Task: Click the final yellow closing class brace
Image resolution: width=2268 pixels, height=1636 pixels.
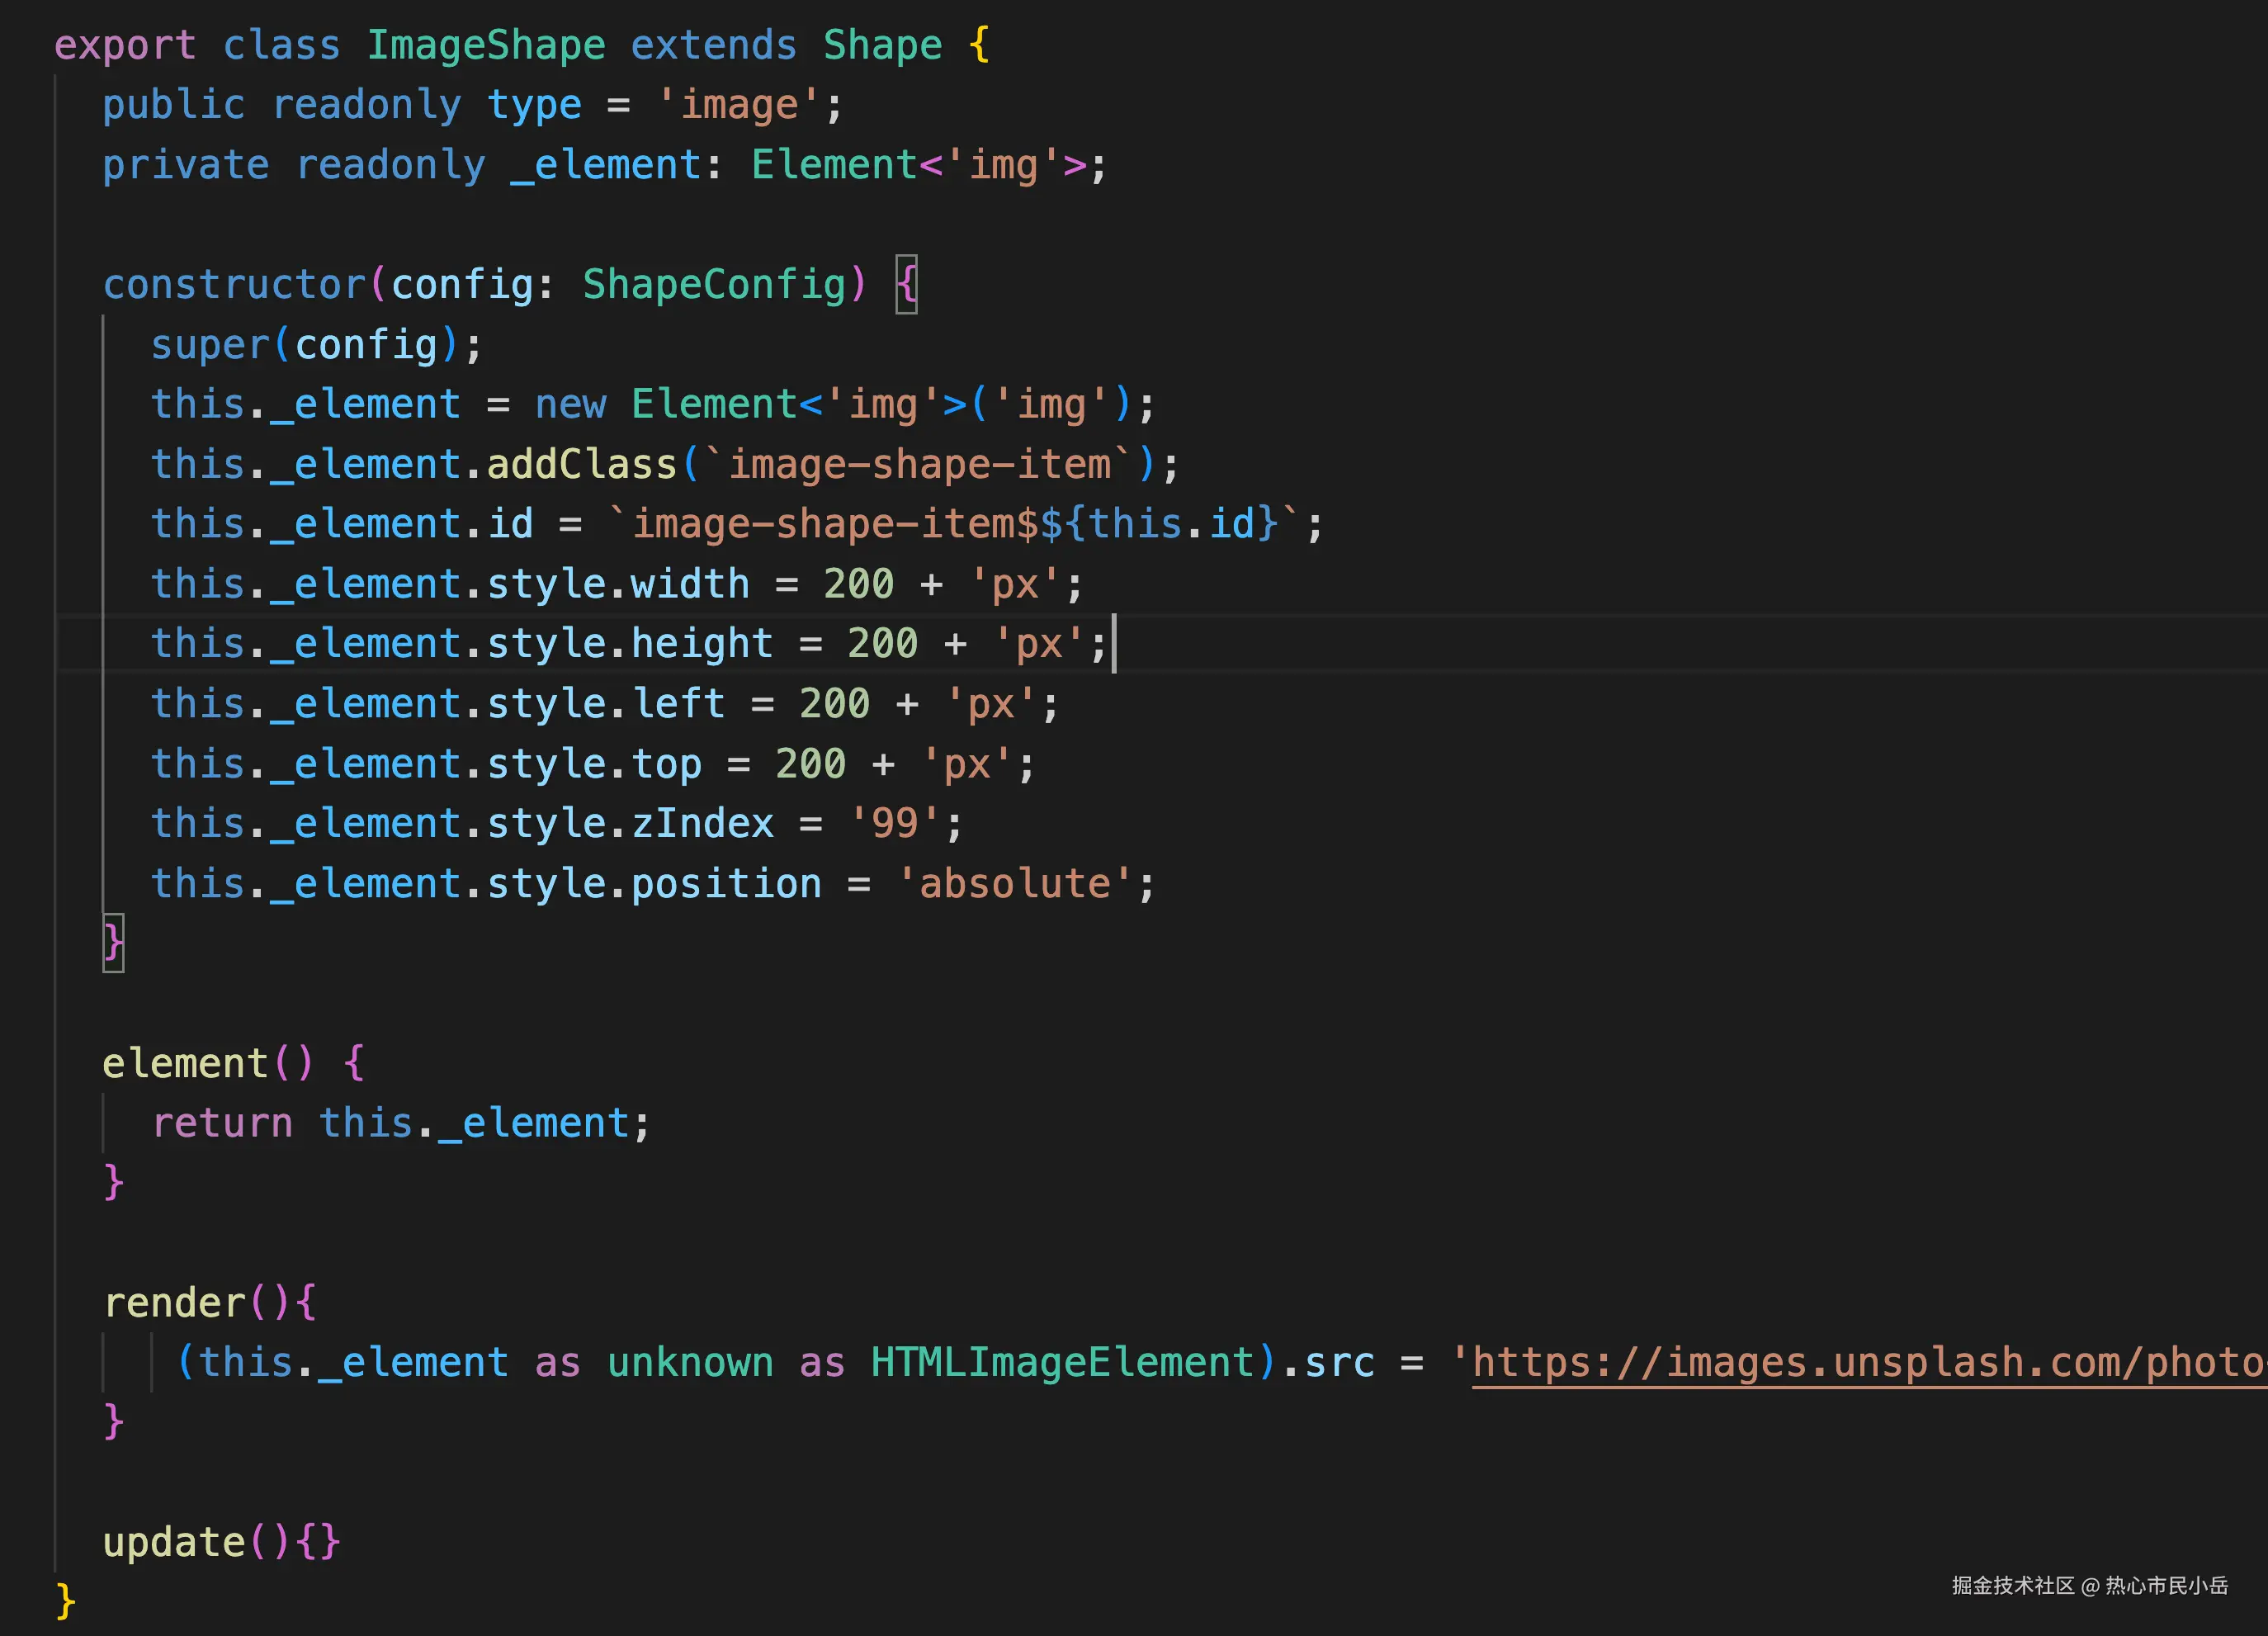Action: pyautogui.click(x=65, y=1601)
